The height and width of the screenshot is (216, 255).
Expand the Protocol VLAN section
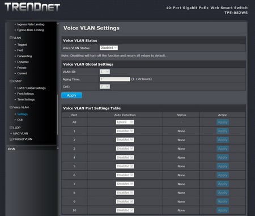(x=11, y=139)
